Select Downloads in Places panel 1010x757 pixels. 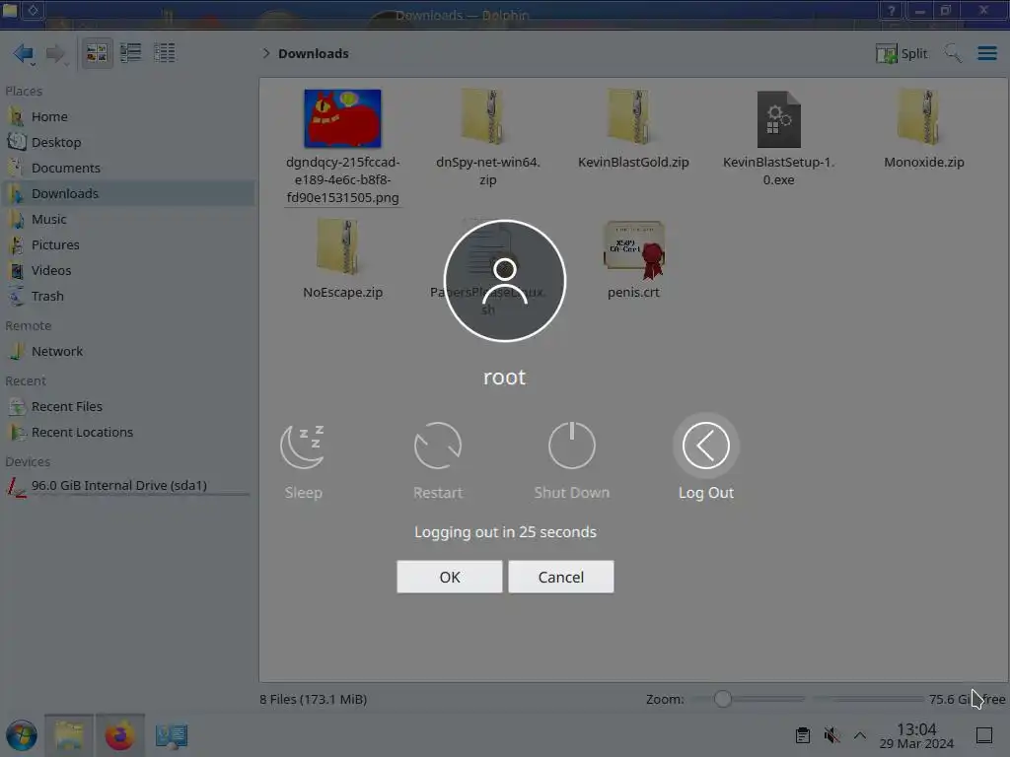click(x=127, y=194)
